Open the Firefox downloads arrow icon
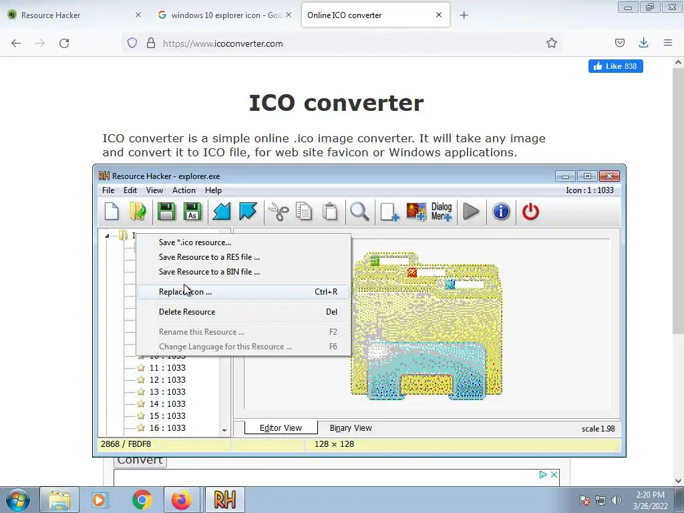Image resolution: width=684 pixels, height=513 pixels. tap(643, 43)
